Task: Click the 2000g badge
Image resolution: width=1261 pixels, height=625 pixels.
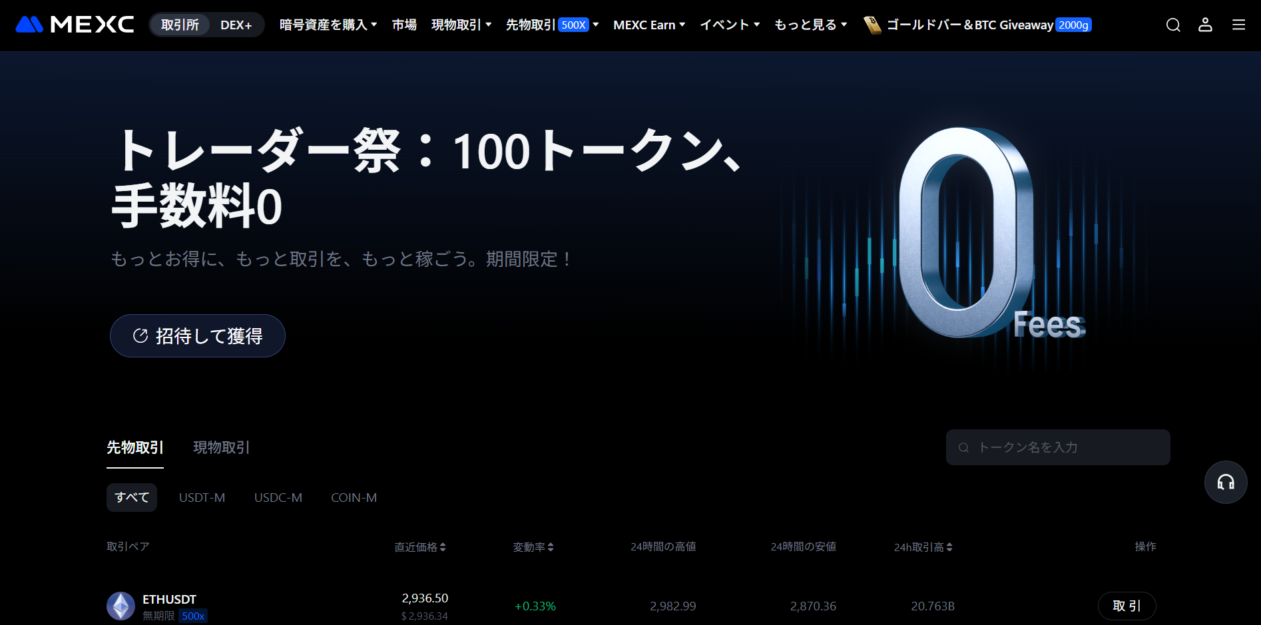Action: 1073,25
